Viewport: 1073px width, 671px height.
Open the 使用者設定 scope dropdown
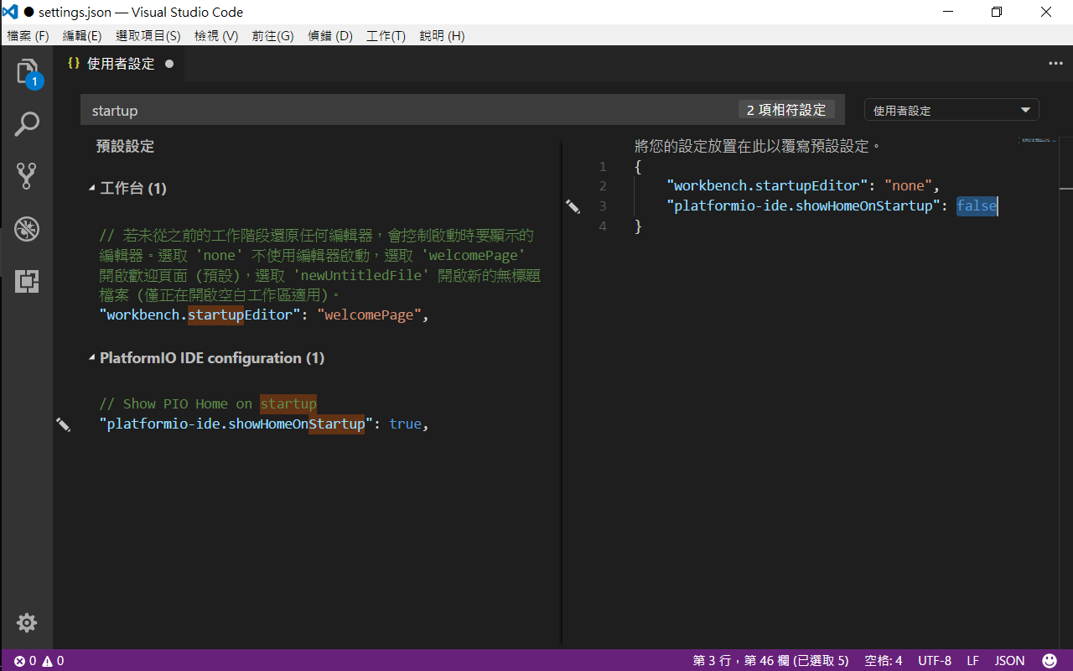[x=951, y=109]
